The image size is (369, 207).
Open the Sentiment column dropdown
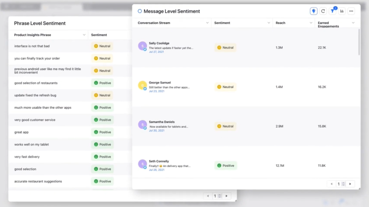[x=269, y=22]
